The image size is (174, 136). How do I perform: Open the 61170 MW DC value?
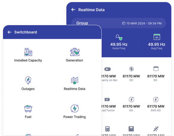pos(131,76)
